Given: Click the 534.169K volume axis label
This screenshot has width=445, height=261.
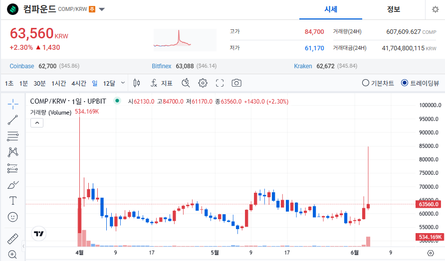Looking at the screenshot, I should coord(429,237).
